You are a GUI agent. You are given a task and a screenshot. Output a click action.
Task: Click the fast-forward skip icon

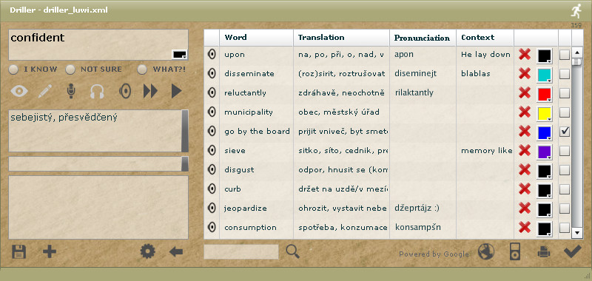pos(150,91)
